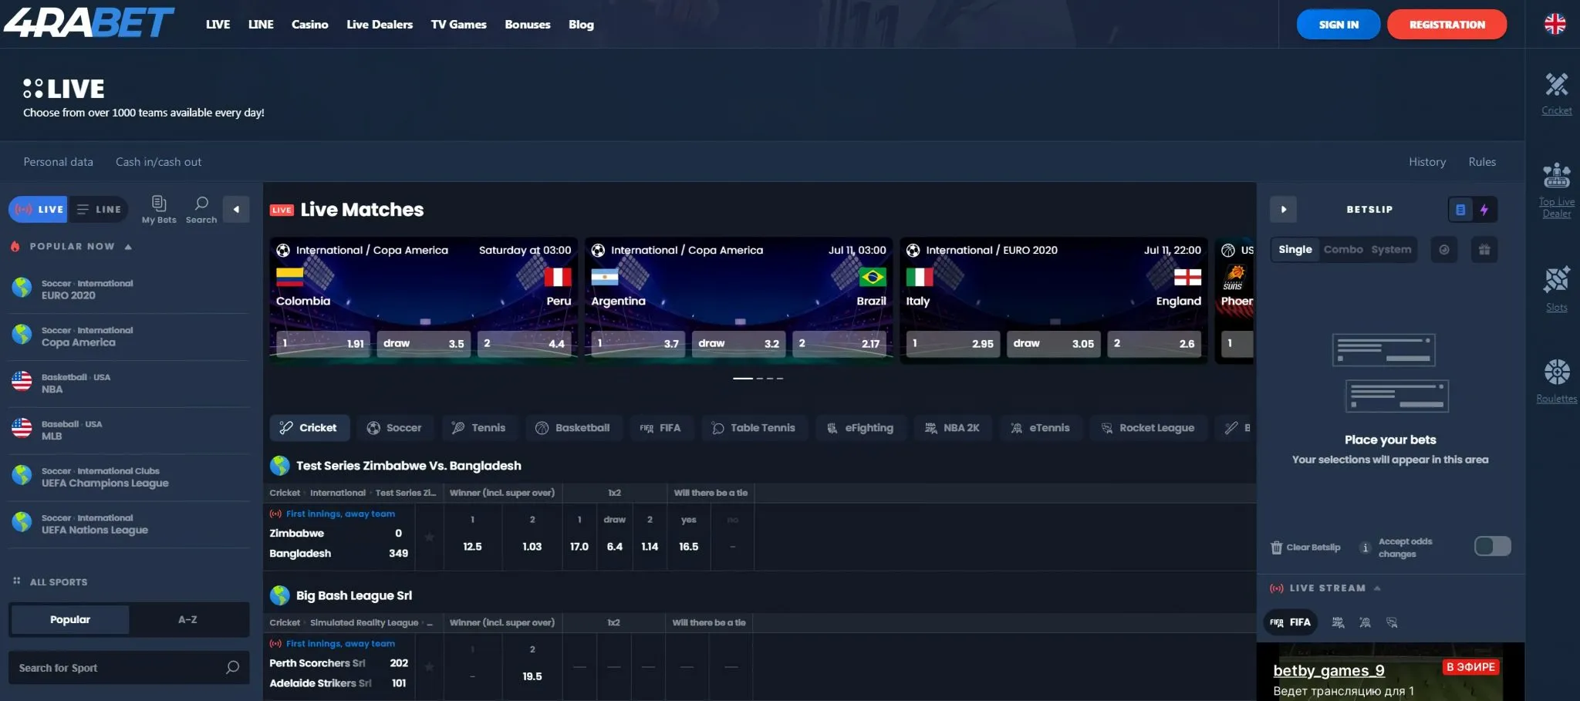This screenshot has height=701, width=1580.
Task: Enable Accept odds changes
Action: pos(1492,546)
